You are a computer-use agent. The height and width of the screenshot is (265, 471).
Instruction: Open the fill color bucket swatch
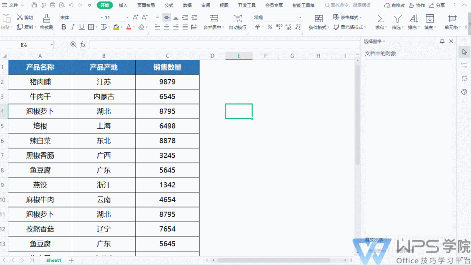[116, 27]
